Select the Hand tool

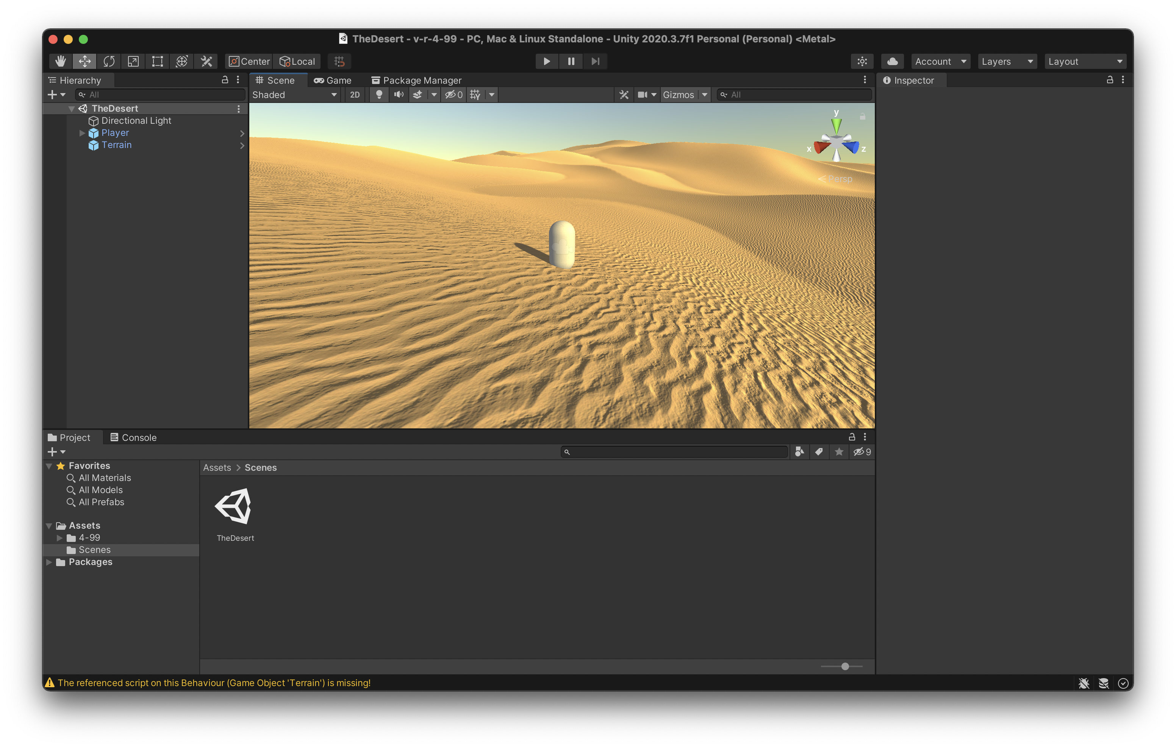(61, 61)
